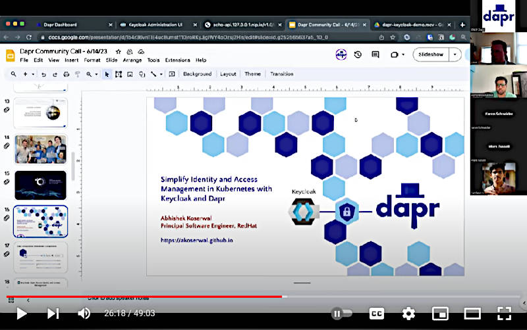Open the Google Slides home logo

tap(11, 56)
